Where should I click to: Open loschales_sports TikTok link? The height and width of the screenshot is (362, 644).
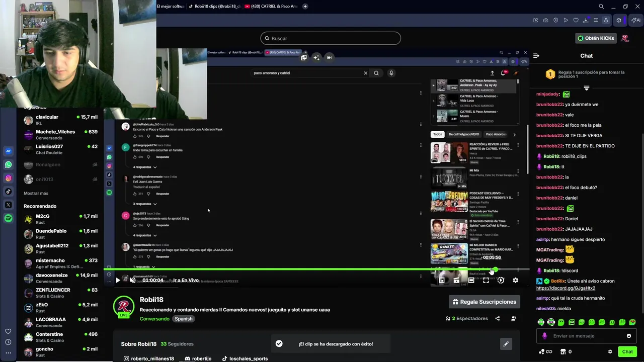pyautogui.click(x=245, y=358)
